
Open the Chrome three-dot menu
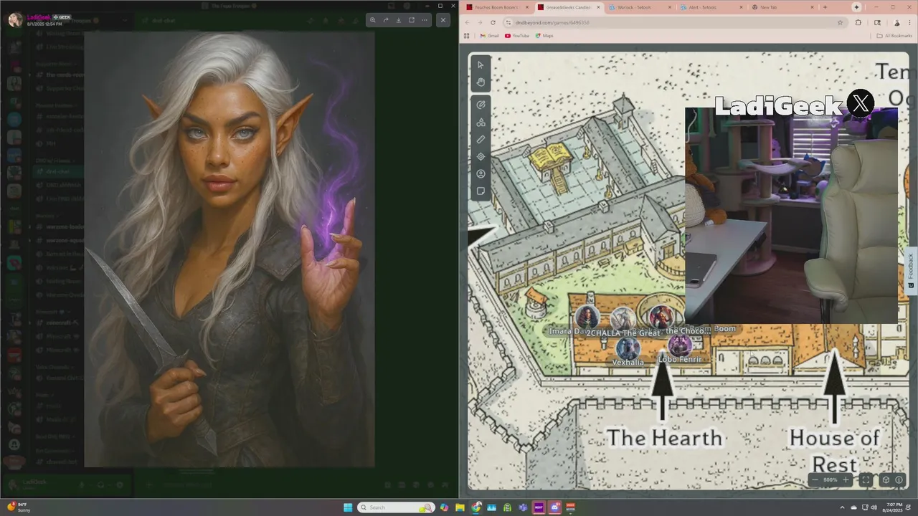909,22
